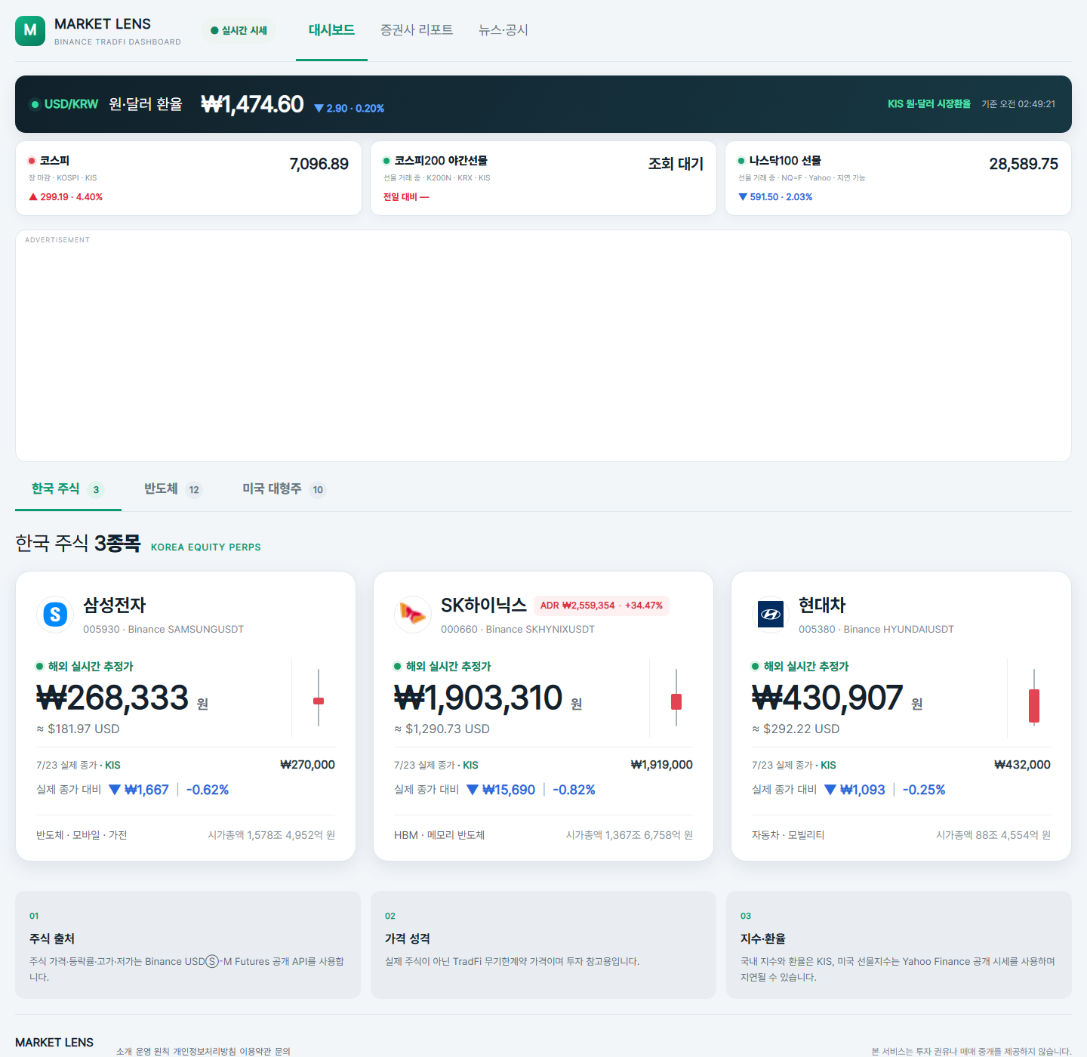Click the 코스피 red up-triangle change indicator
Screen dimensions: 1087x1057
(66, 197)
